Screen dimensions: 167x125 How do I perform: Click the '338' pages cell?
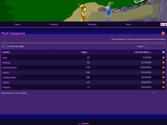point(88,77)
